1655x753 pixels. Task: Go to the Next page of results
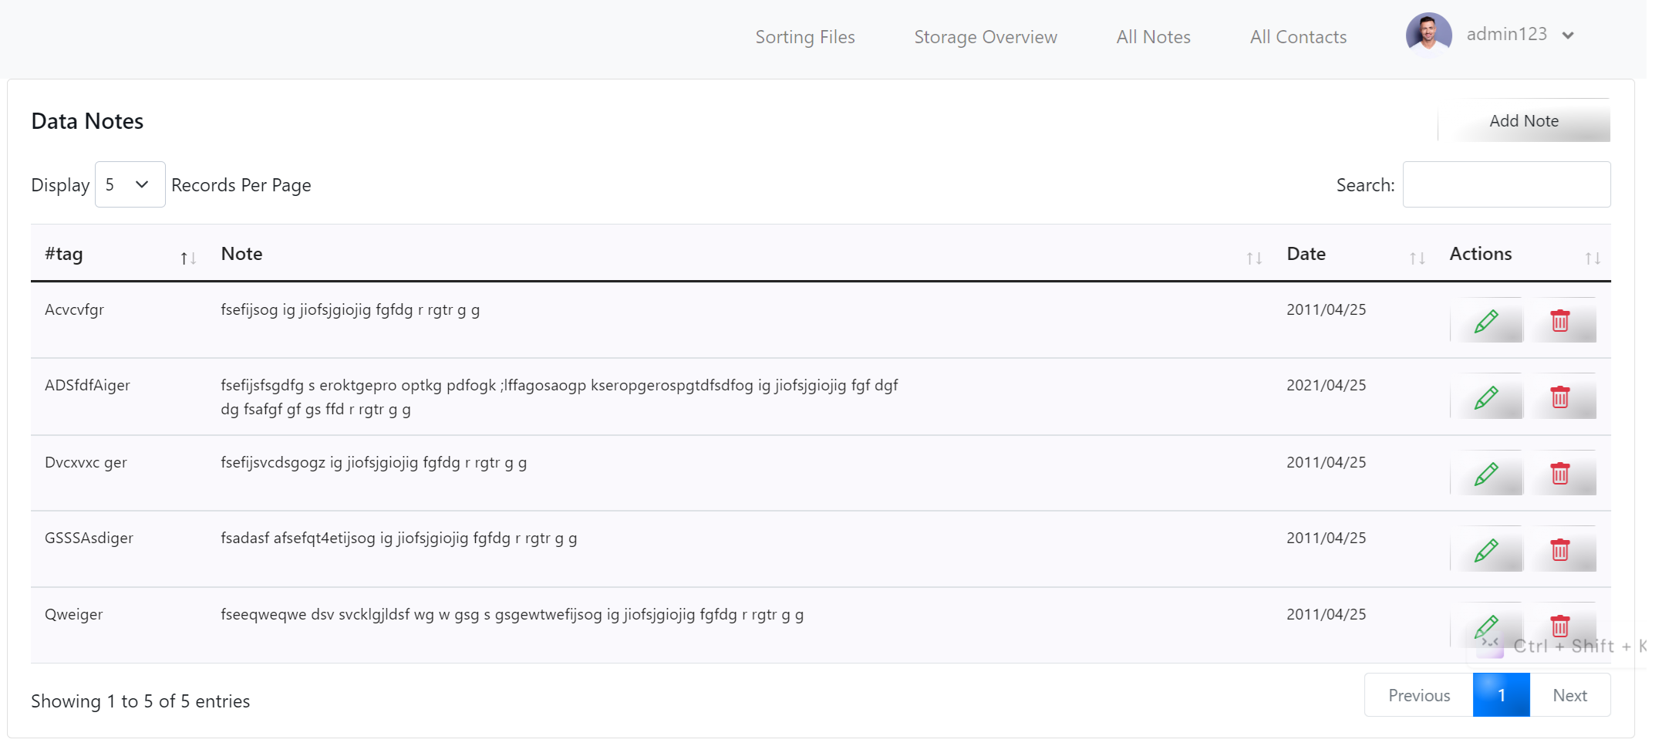pyautogui.click(x=1569, y=695)
